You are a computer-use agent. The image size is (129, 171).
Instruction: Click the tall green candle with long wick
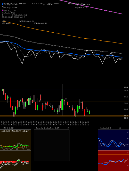point(62,105)
